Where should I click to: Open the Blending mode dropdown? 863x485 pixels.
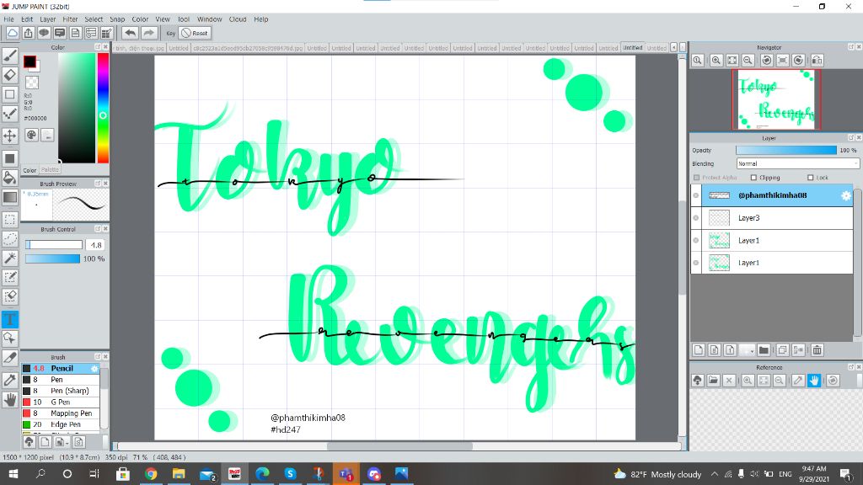[x=797, y=163]
